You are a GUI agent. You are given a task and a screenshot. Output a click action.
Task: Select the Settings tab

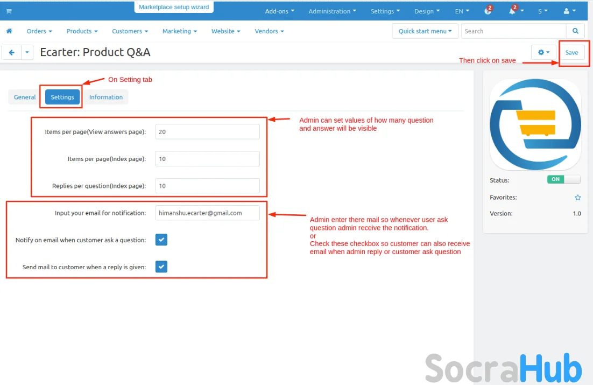click(62, 97)
